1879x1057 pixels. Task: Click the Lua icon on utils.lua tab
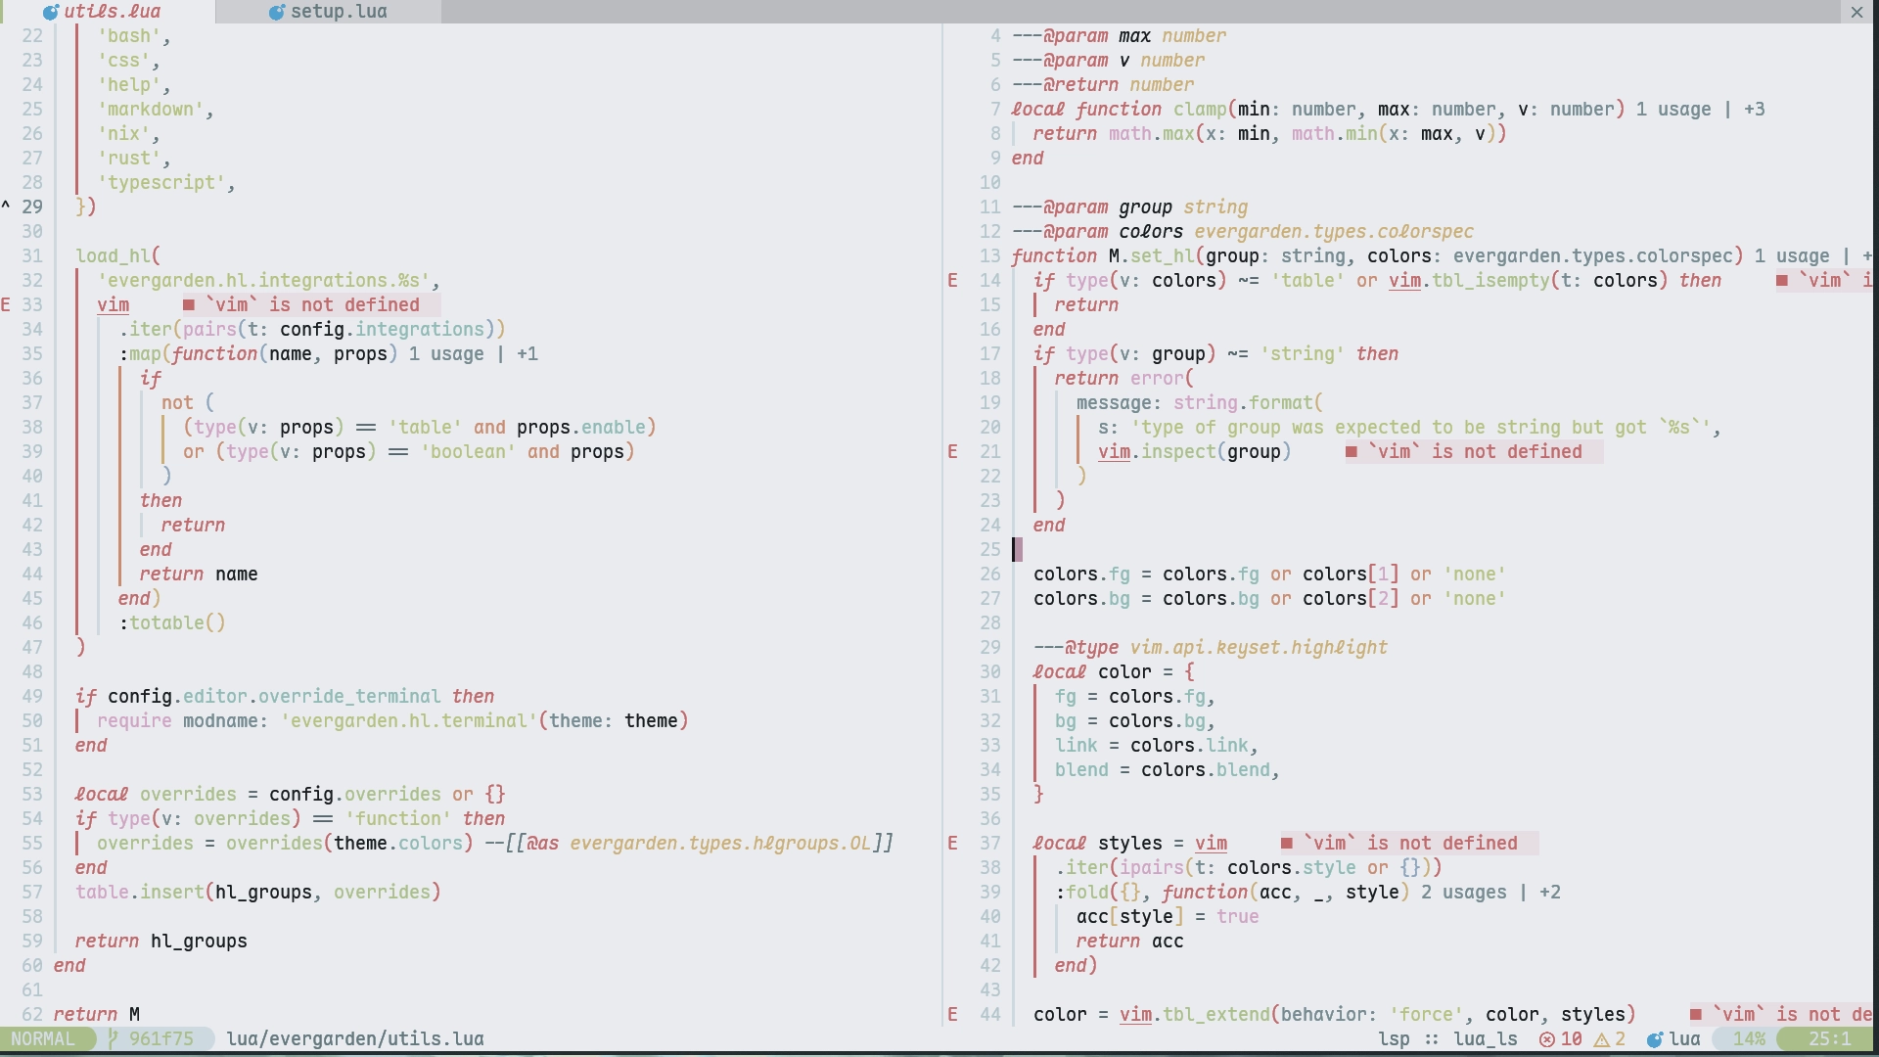point(51,12)
